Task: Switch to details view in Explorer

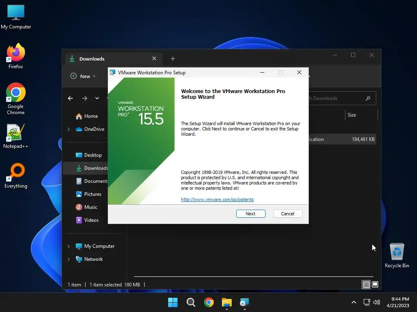Action: coord(366,285)
